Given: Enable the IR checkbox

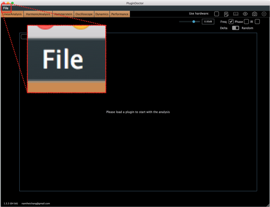Looking at the screenshot, I should pyautogui.click(x=257, y=22).
